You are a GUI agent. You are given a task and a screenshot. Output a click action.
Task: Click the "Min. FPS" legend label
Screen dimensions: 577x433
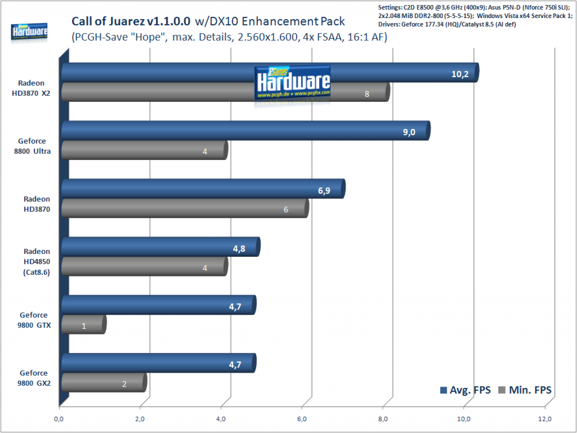[530, 390]
